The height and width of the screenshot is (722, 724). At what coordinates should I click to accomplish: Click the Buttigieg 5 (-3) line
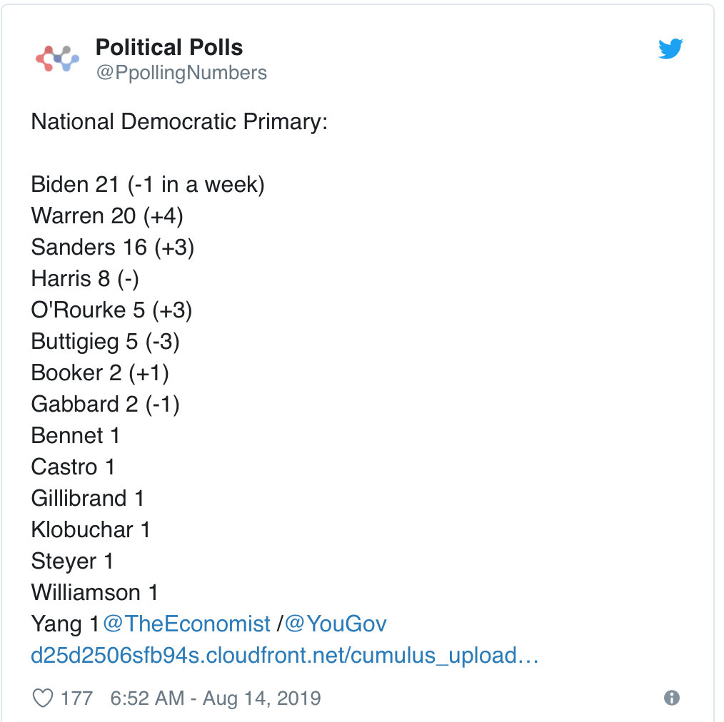[105, 342]
